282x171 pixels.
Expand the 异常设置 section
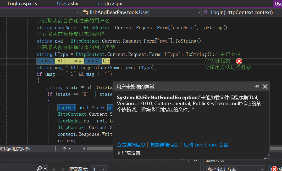click(x=129, y=153)
